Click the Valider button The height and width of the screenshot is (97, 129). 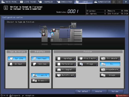point(116,91)
